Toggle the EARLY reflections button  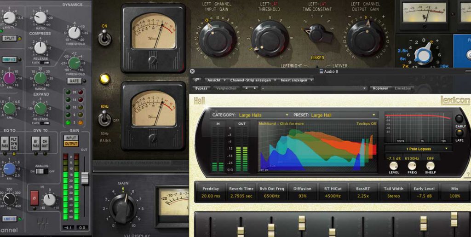(x=460, y=119)
